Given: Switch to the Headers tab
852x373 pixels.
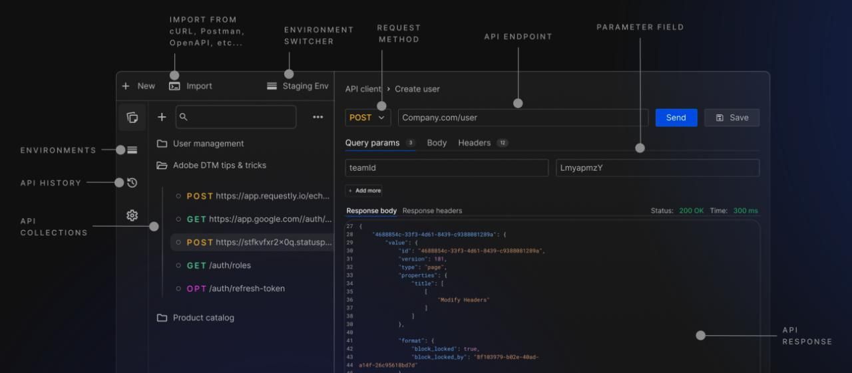Looking at the screenshot, I should (x=474, y=143).
